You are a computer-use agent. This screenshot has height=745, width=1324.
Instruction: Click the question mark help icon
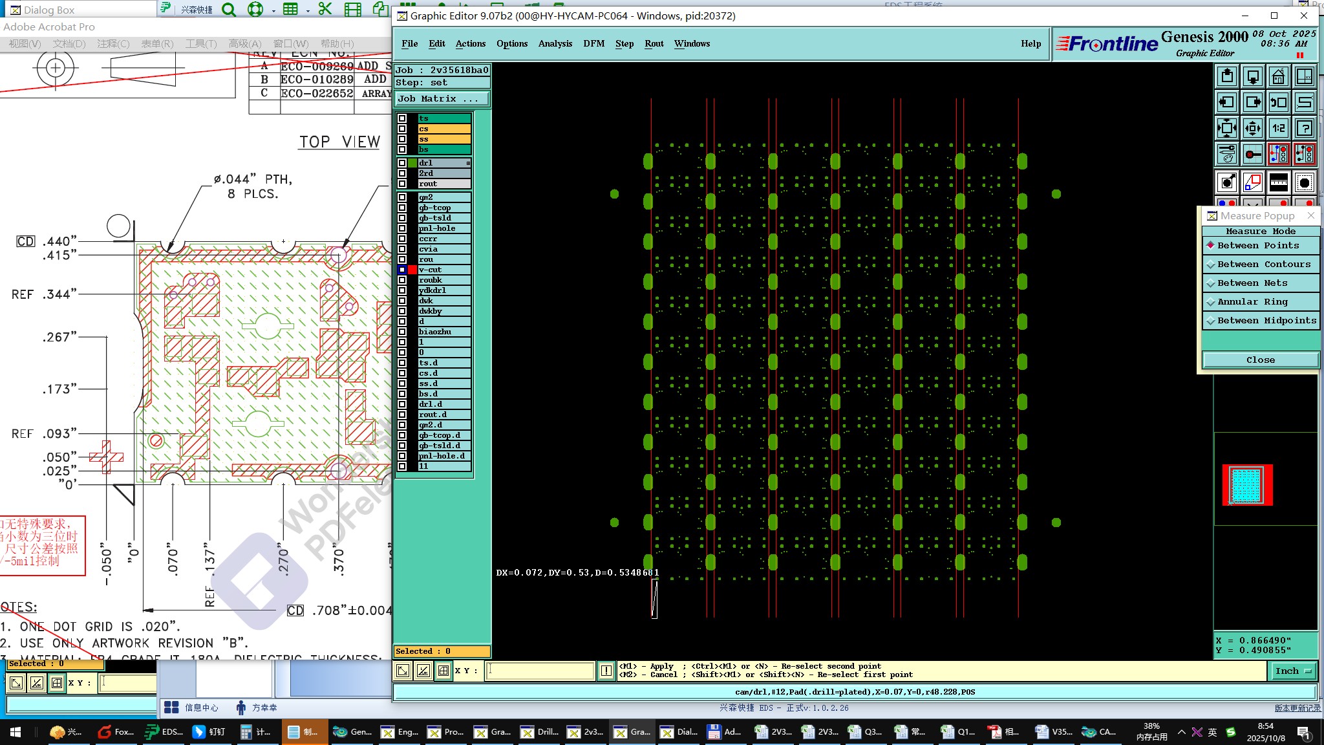pos(1305,128)
